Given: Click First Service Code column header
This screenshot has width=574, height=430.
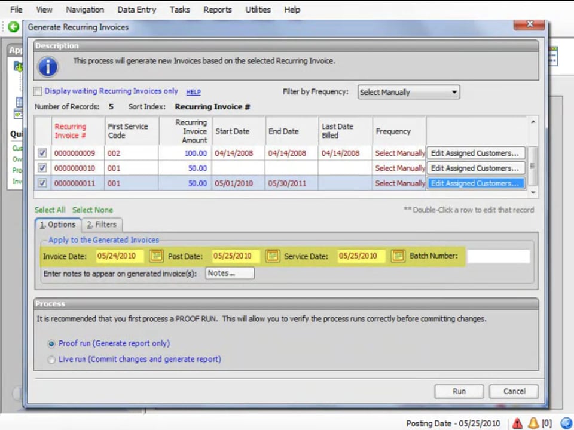Looking at the screenshot, I should click(132, 131).
